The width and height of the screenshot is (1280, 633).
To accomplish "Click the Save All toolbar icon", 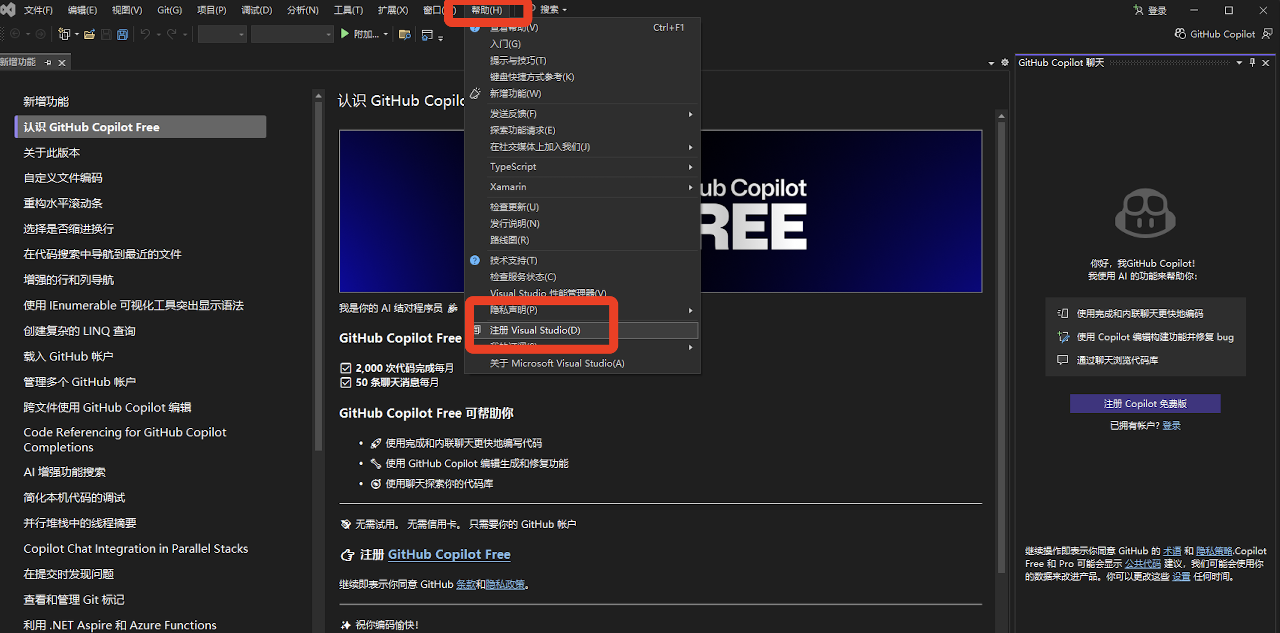I will (x=122, y=34).
